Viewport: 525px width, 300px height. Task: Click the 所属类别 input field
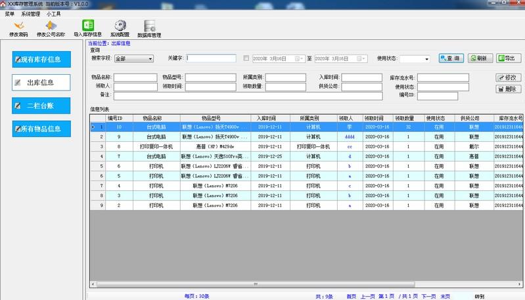286,77
